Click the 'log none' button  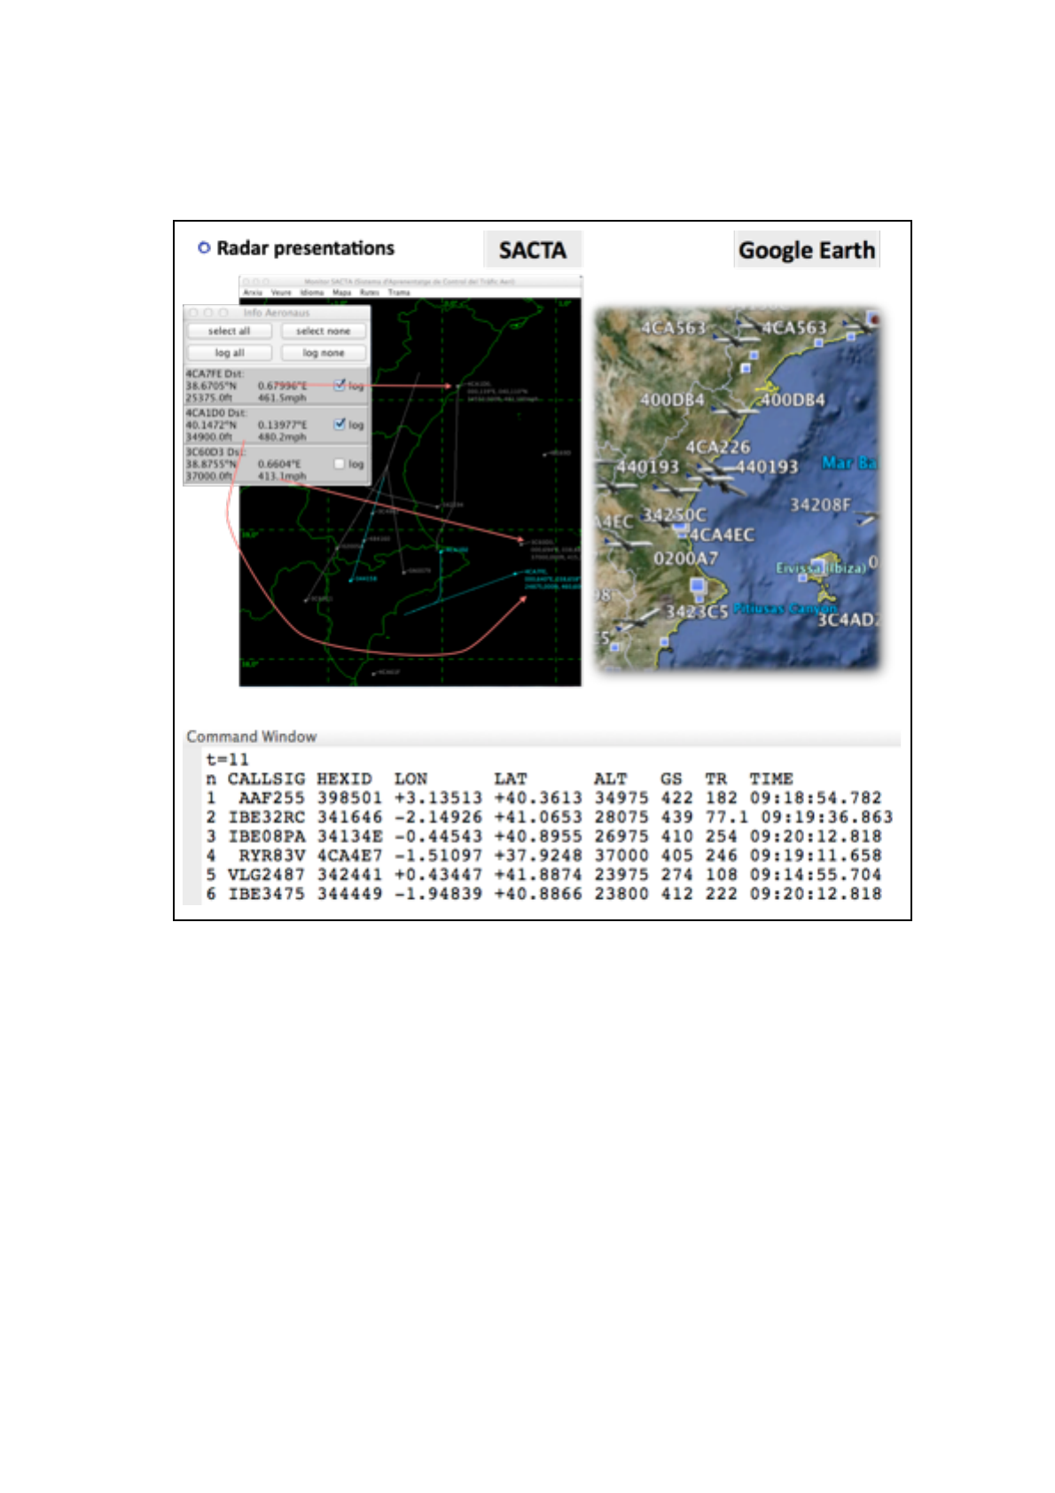coord(324,353)
